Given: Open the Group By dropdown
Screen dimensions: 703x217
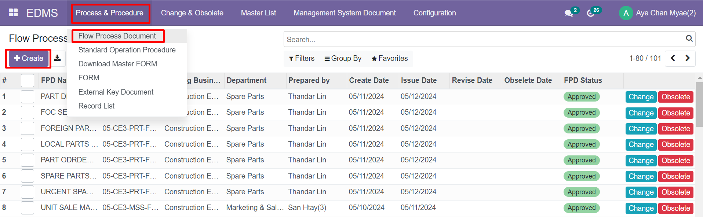Looking at the screenshot, I should pyautogui.click(x=343, y=58).
